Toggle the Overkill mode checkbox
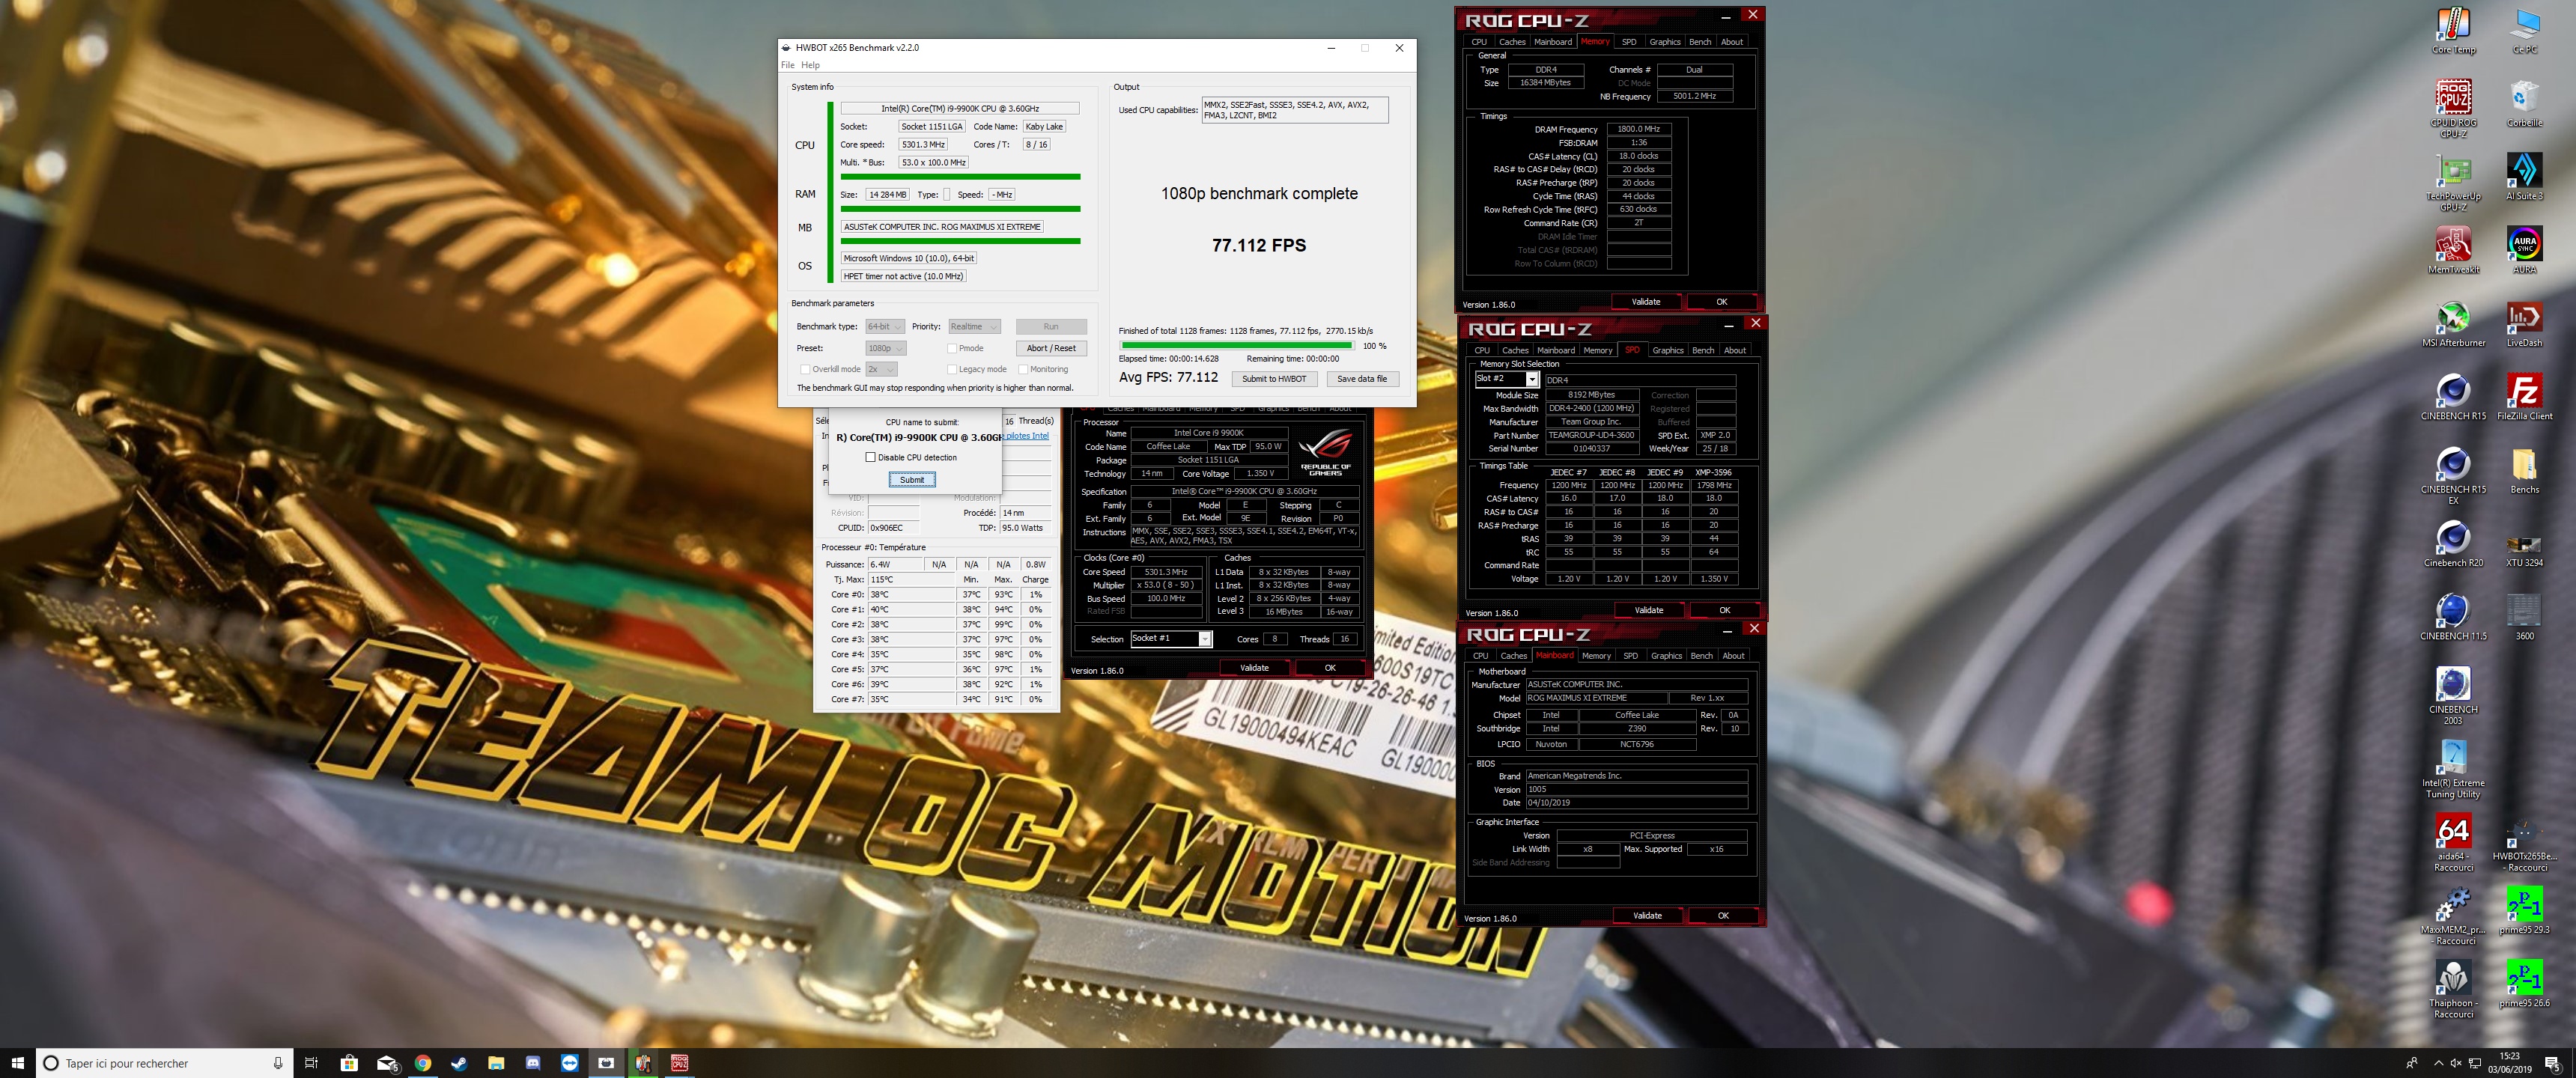Viewport: 2576px width, 1078px height. [x=805, y=369]
